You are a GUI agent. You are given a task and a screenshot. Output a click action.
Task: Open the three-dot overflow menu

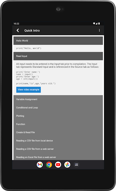click(99, 30)
